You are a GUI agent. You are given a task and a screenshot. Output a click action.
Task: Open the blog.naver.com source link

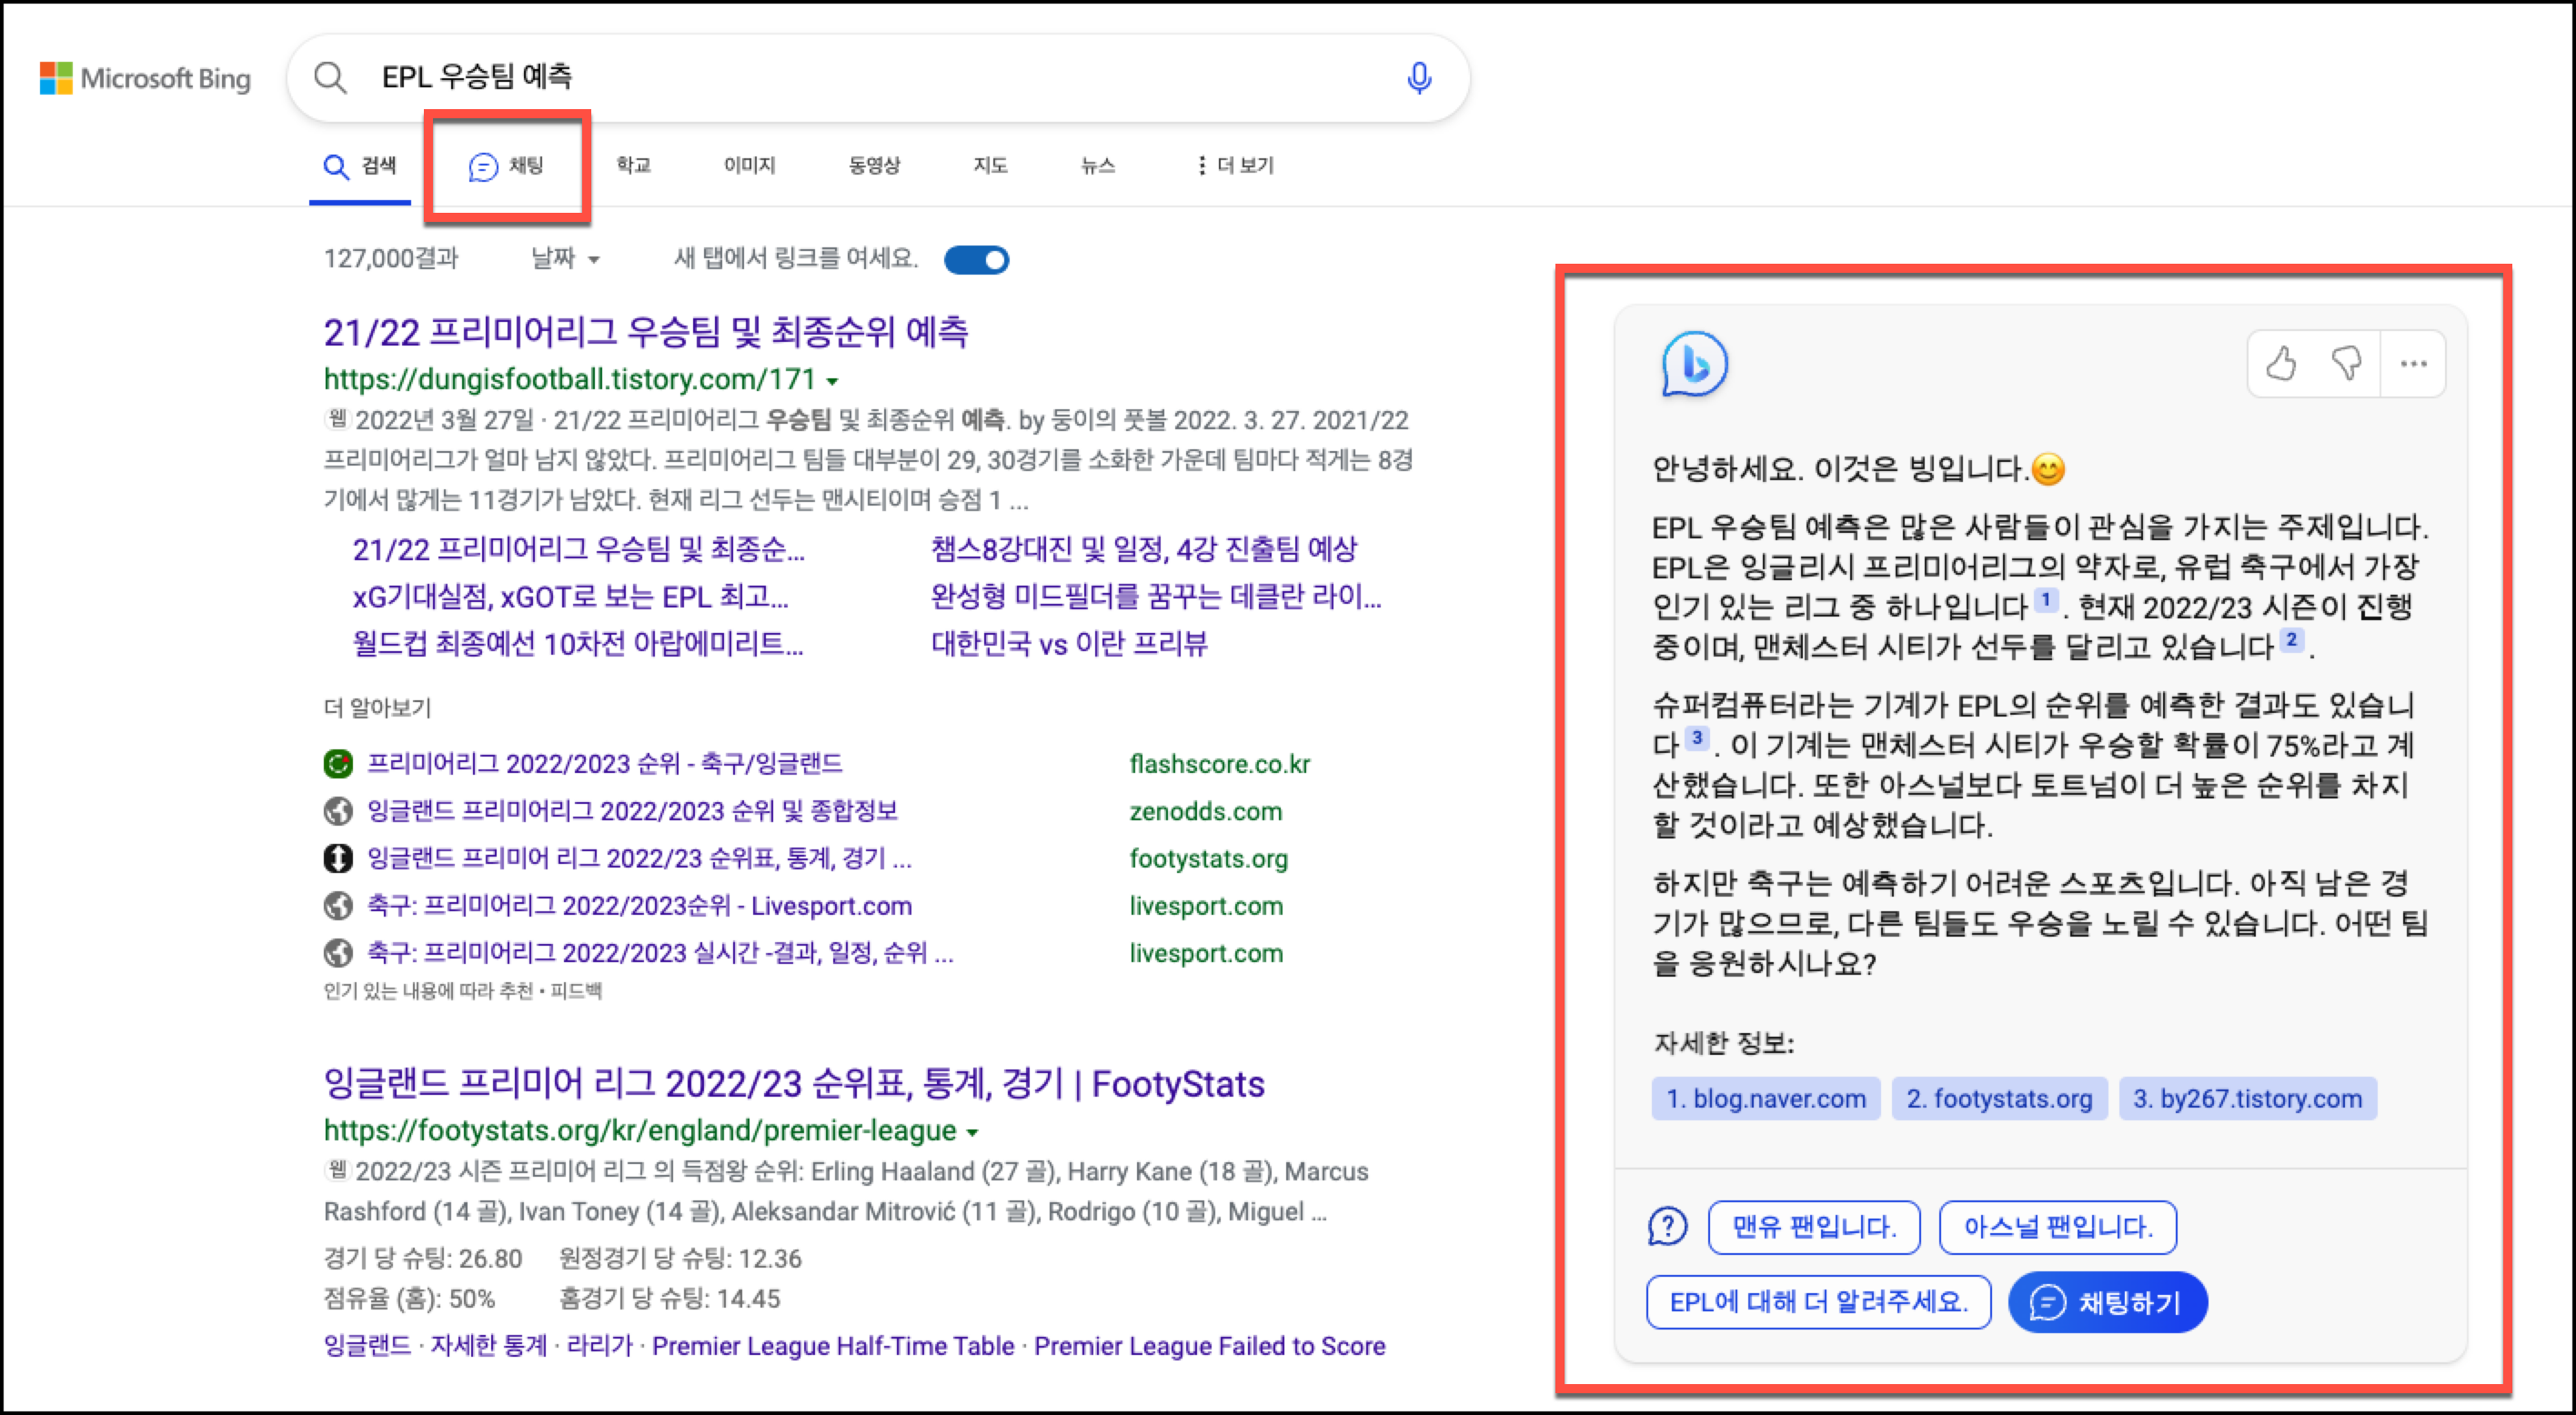point(1766,1098)
